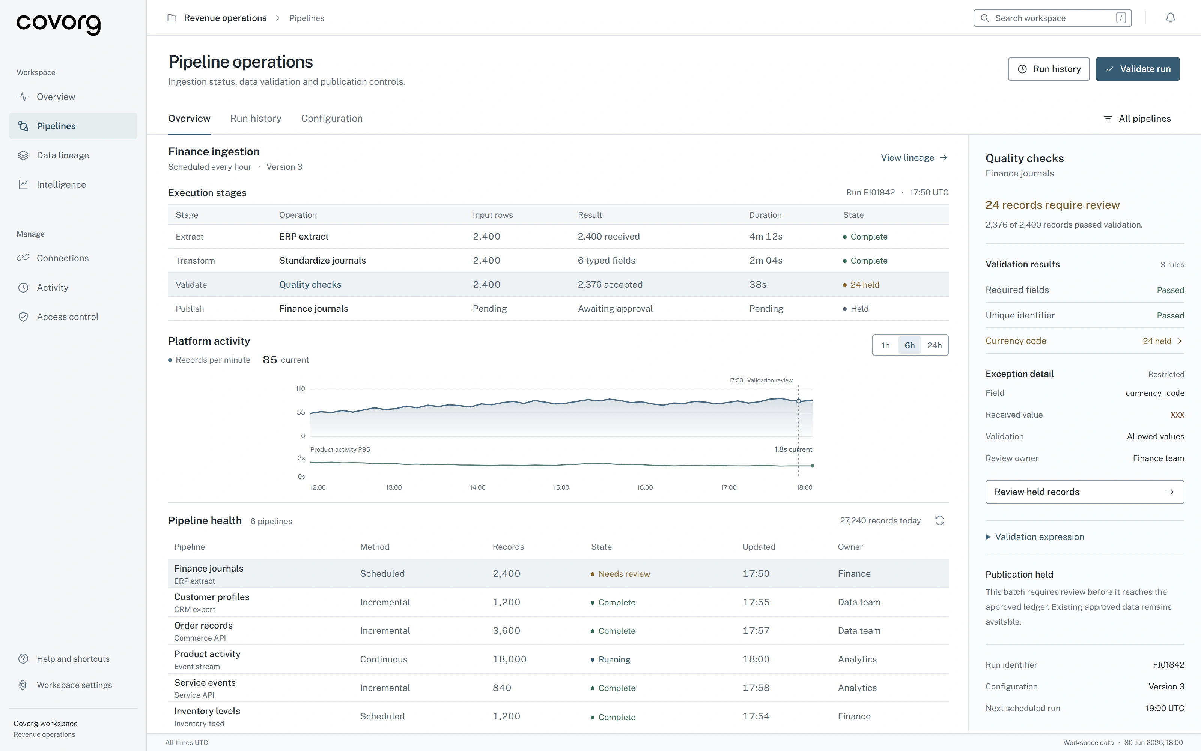This screenshot has height=751, width=1201.
Task: Click the Required fields validation rule
Action: tap(1084, 290)
